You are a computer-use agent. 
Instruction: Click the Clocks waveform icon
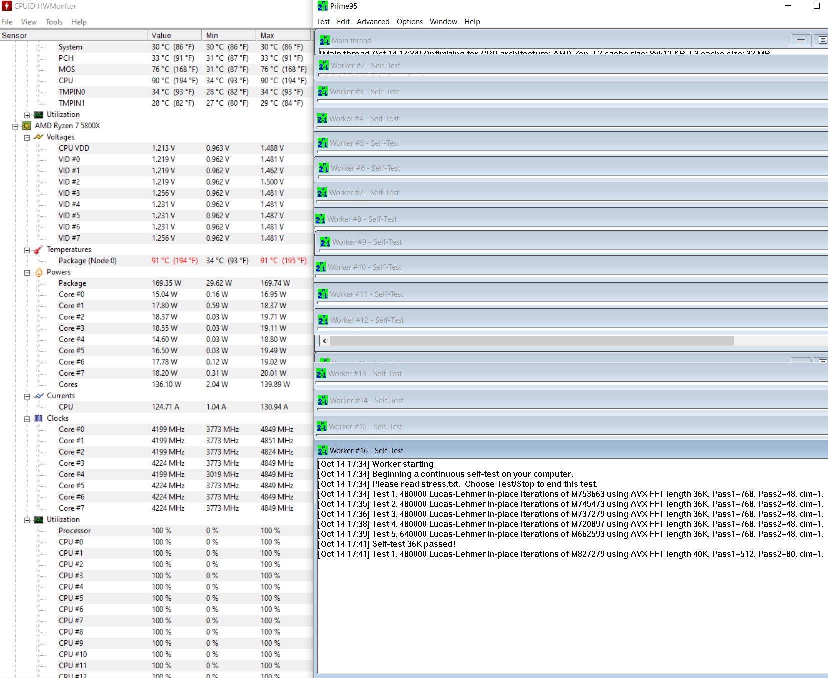tap(39, 418)
